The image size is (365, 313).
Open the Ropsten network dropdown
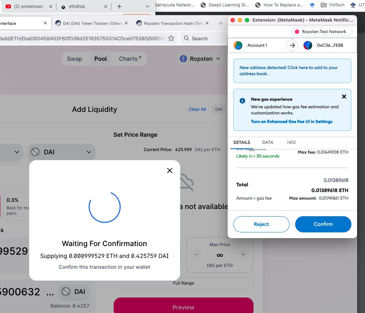coord(200,59)
